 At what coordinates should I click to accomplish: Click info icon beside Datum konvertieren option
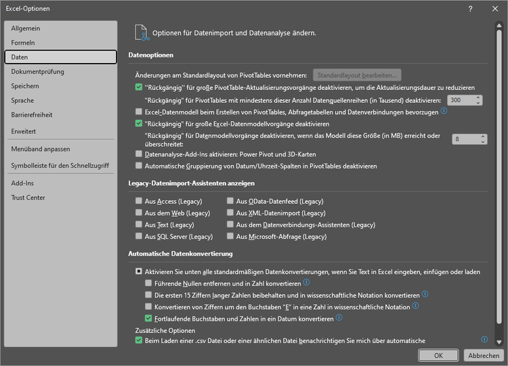[x=339, y=317]
